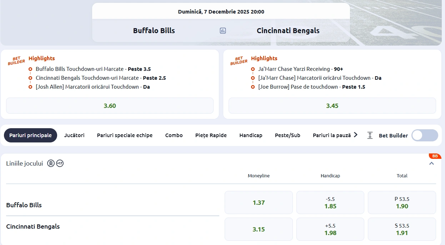
Task: Click the 3.45 Bengals highlights odds button
Action: pyautogui.click(x=332, y=105)
